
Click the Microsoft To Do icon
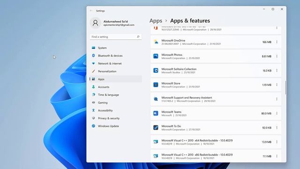pos(156,128)
